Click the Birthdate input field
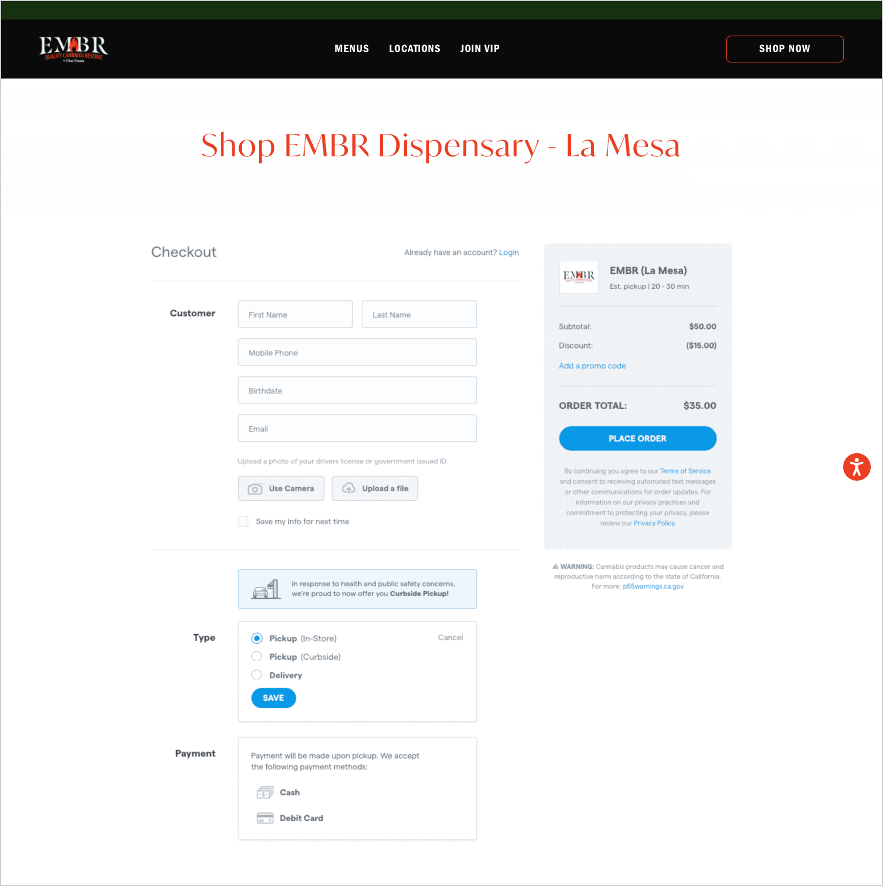 click(x=357, y=391)
